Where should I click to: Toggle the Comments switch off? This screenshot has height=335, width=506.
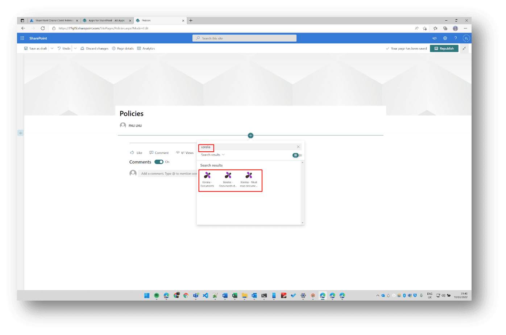coord(159,162)
